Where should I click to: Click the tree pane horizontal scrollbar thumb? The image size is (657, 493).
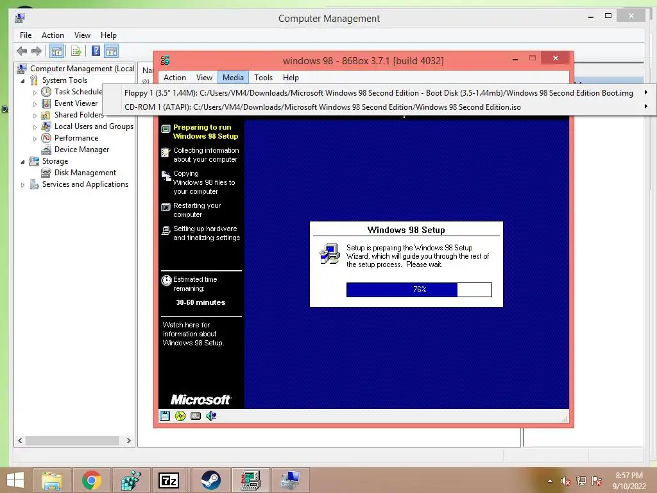point(72,440)
